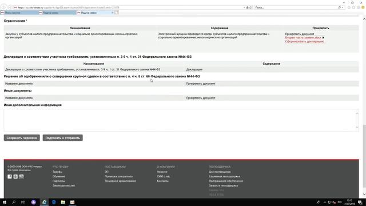Screen dimensions: 366x206
Task: Close the active "Подача заявки" tab
Action: pyautogui.click(x=113, y=13)
